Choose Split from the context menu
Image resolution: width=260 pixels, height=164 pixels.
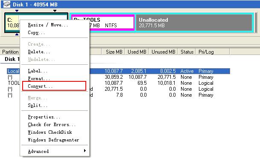click(38, 105)
